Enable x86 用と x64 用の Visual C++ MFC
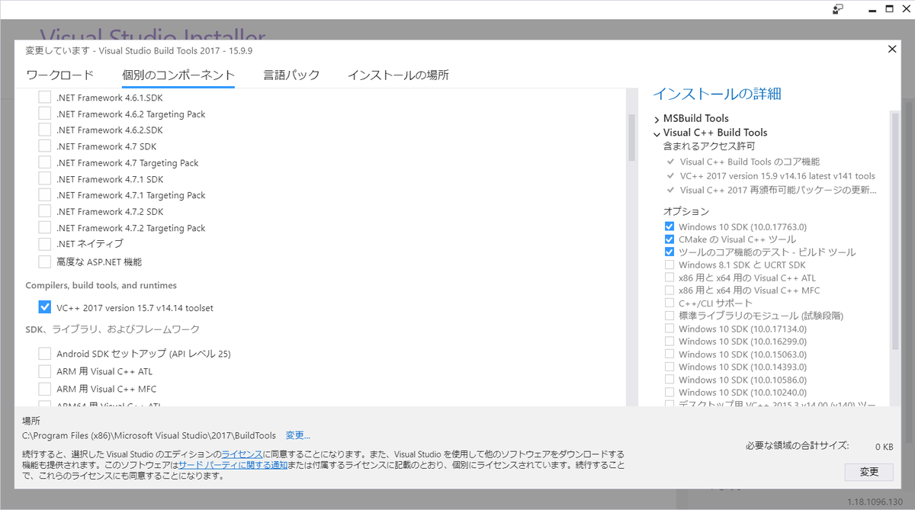This screenshot has width=915, height=510. 669,290
